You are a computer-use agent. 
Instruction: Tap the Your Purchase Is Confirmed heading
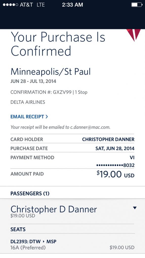58,44
